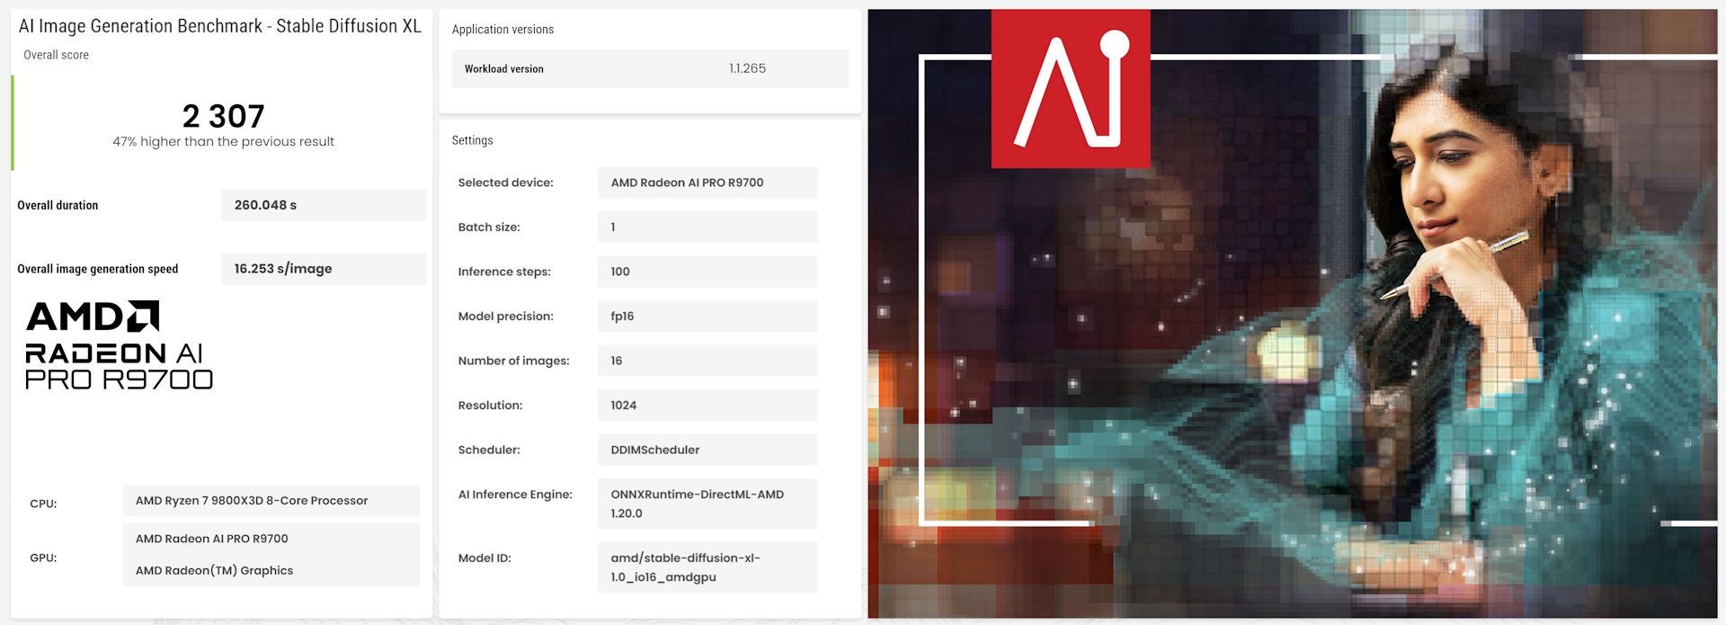
Task: Click the ONNXRuntime-DirectML-AMD inference engine value
Action: pos(707,504)
